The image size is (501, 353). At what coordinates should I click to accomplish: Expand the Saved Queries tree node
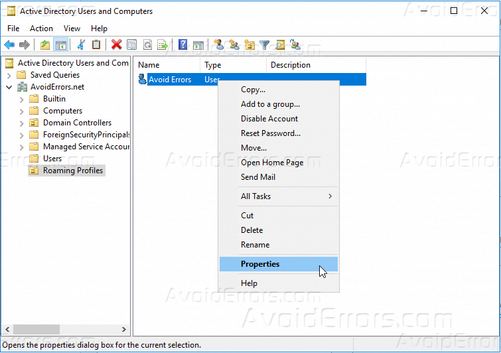pyautogui.click(x=9, y=75)
